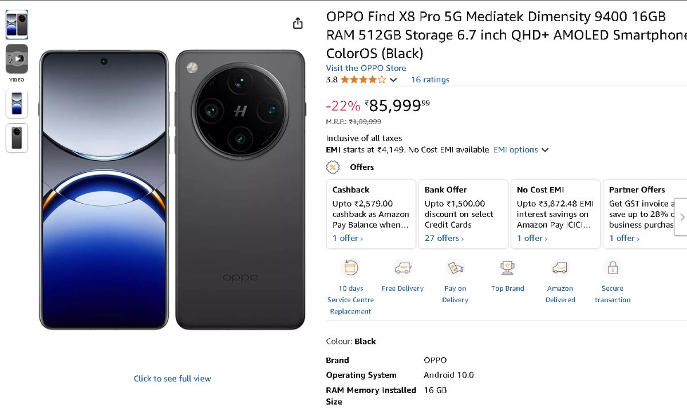View the 1 offer link under Cashback

[348, 239]
